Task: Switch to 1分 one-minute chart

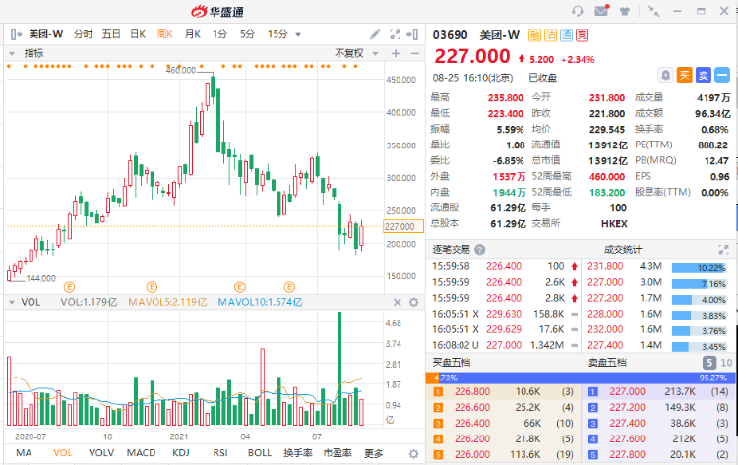Action: pyautogui.click(x=219, y=34)
